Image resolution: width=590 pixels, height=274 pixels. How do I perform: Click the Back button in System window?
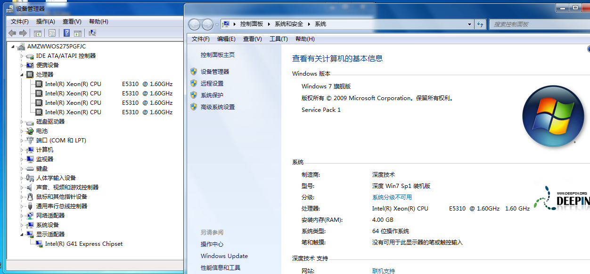point(194,24)
